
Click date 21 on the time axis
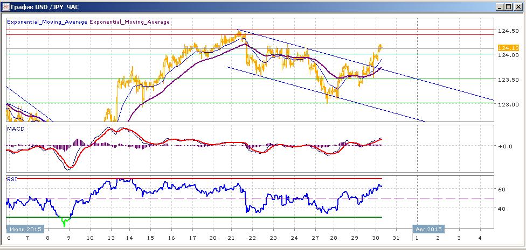point(231,238)
